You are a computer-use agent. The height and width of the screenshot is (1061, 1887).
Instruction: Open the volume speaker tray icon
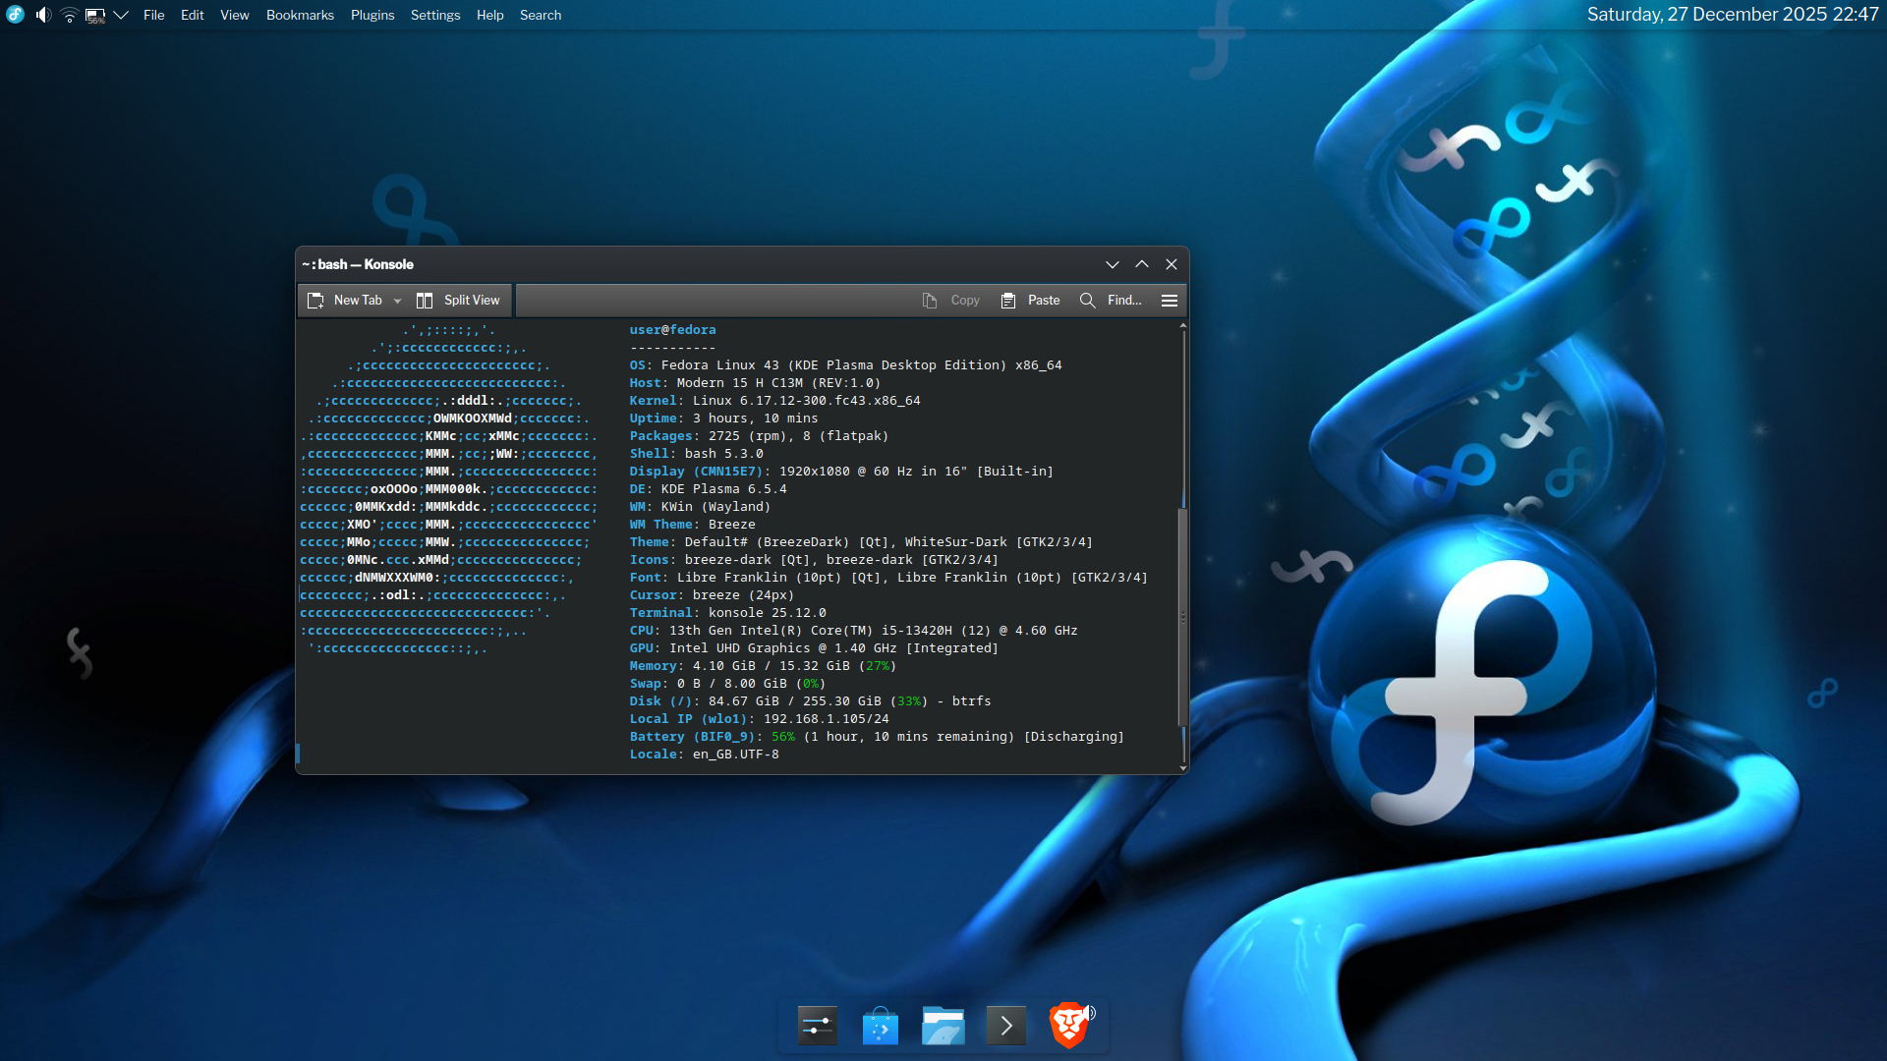(43, 15)
